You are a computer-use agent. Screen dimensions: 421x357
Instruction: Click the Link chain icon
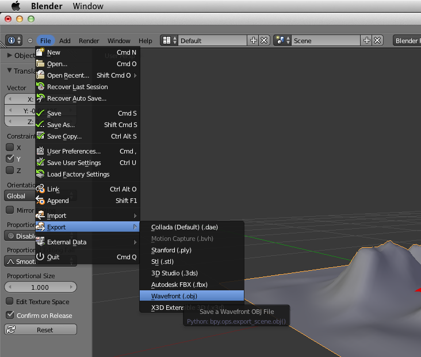tap(40, 189)
